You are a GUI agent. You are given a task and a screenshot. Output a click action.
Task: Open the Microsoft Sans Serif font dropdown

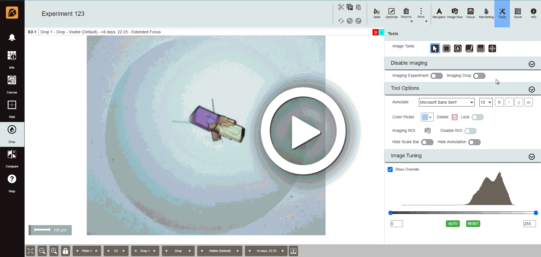[446, 102]
